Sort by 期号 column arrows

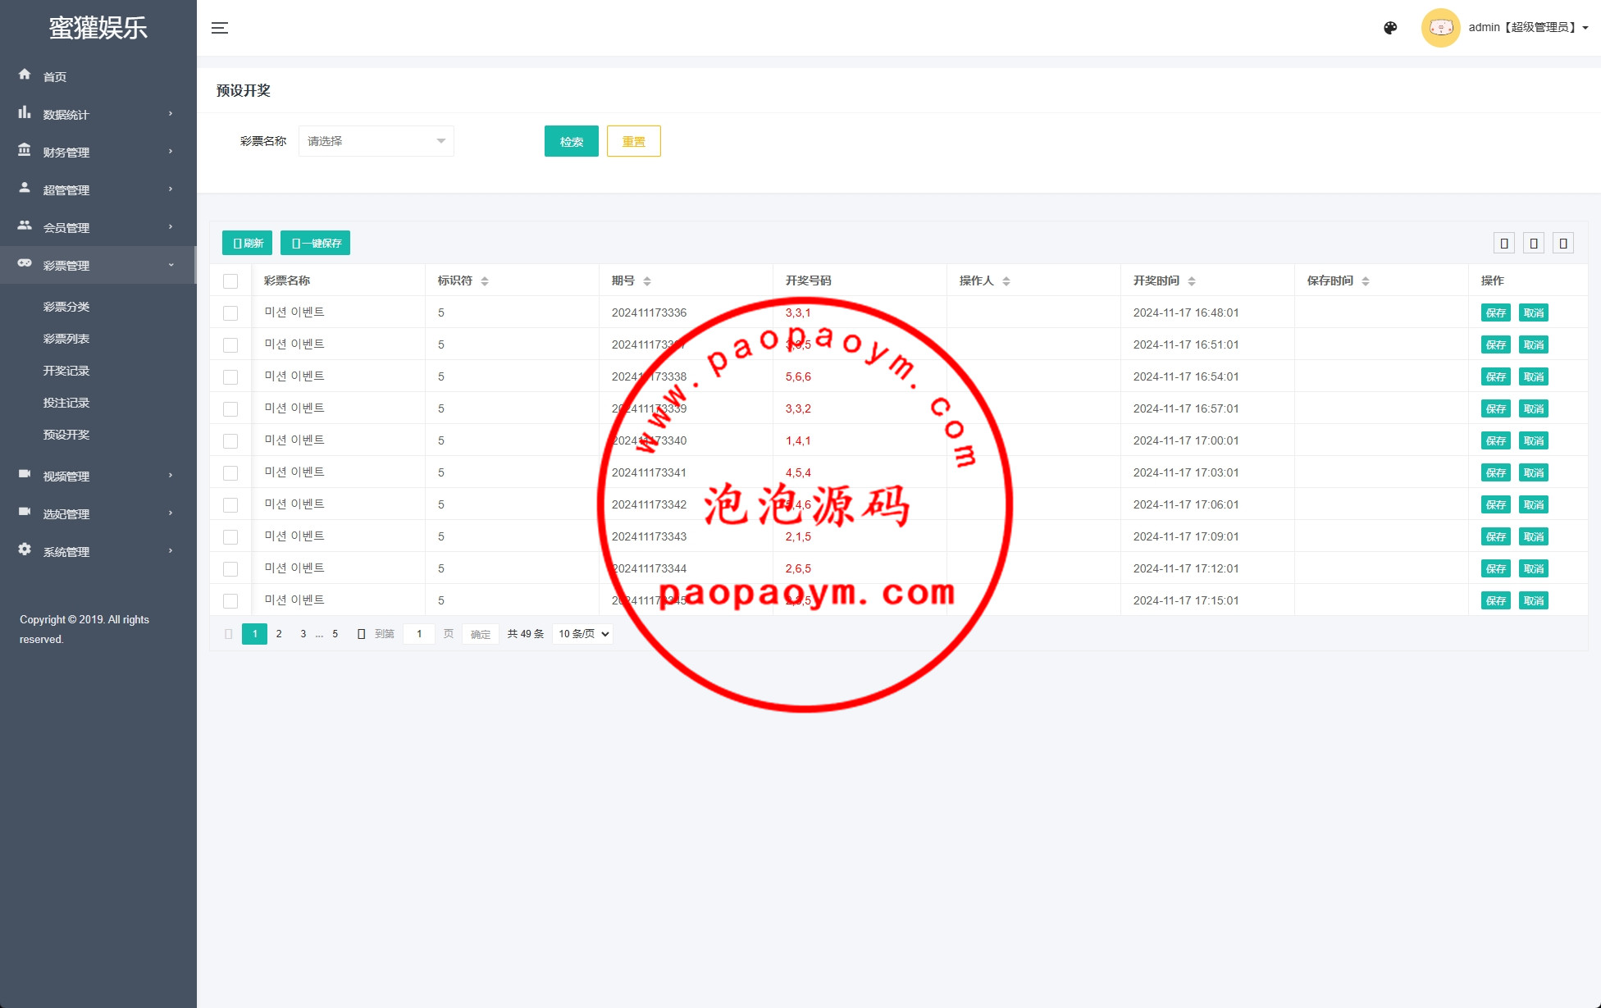[647, 281]
